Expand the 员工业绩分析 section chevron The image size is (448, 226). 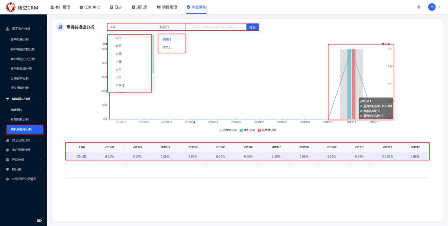click(x=40, y=140)
